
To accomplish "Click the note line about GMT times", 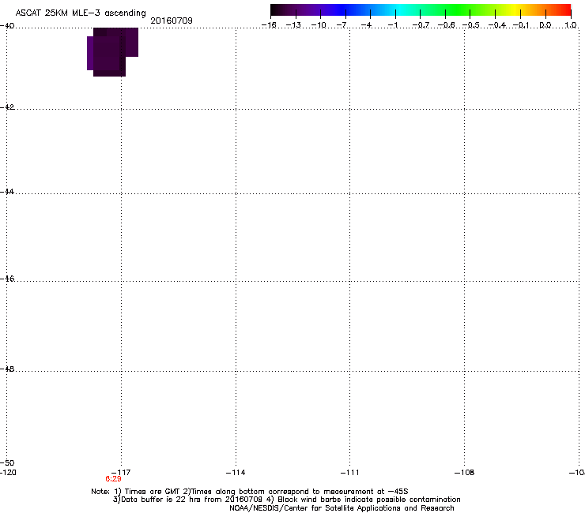I will coord(250,492).
